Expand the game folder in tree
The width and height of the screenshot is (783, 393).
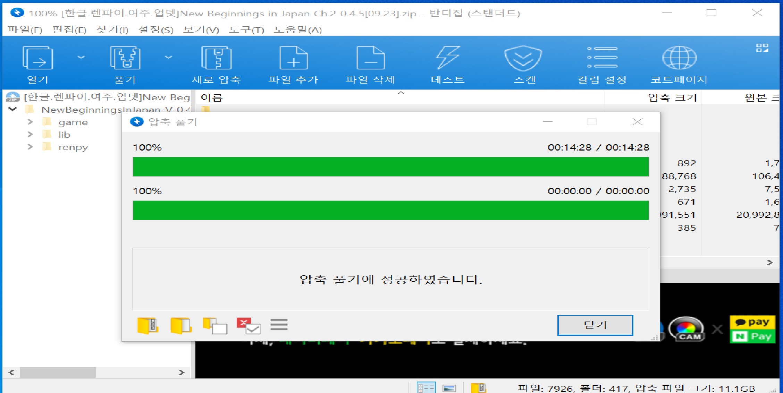pyautogui.click(x=30, y=122)
